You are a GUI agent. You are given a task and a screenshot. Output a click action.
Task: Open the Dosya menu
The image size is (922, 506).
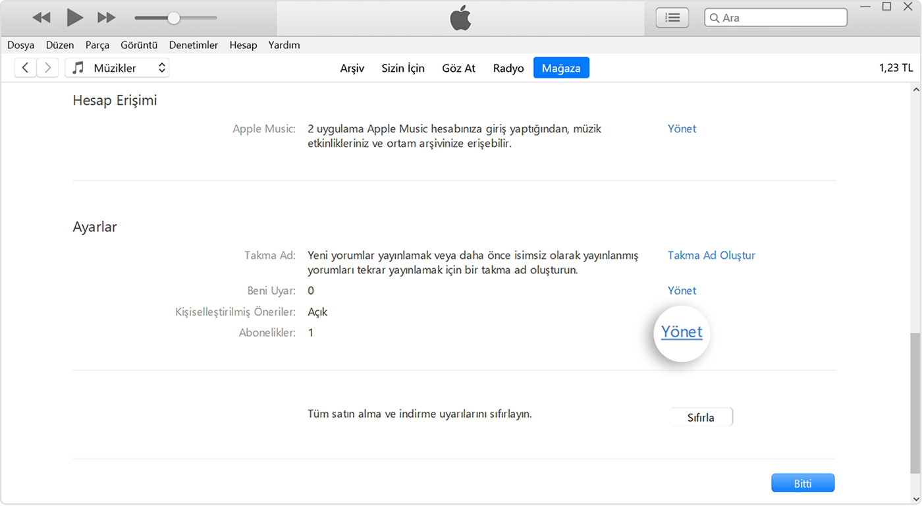click(x=21, y=45)
